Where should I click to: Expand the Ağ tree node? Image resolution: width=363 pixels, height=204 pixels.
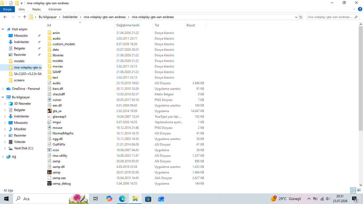tap(3, 157)
